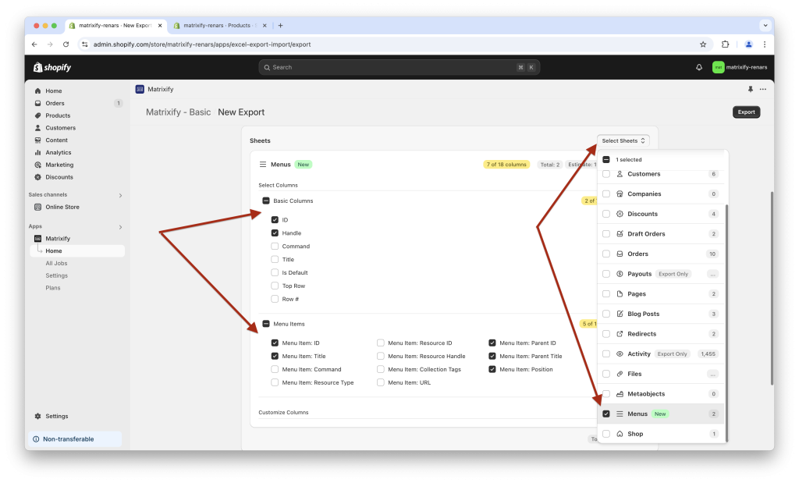Click the Export button
This screenshot has width=799, height=483.
745,112
